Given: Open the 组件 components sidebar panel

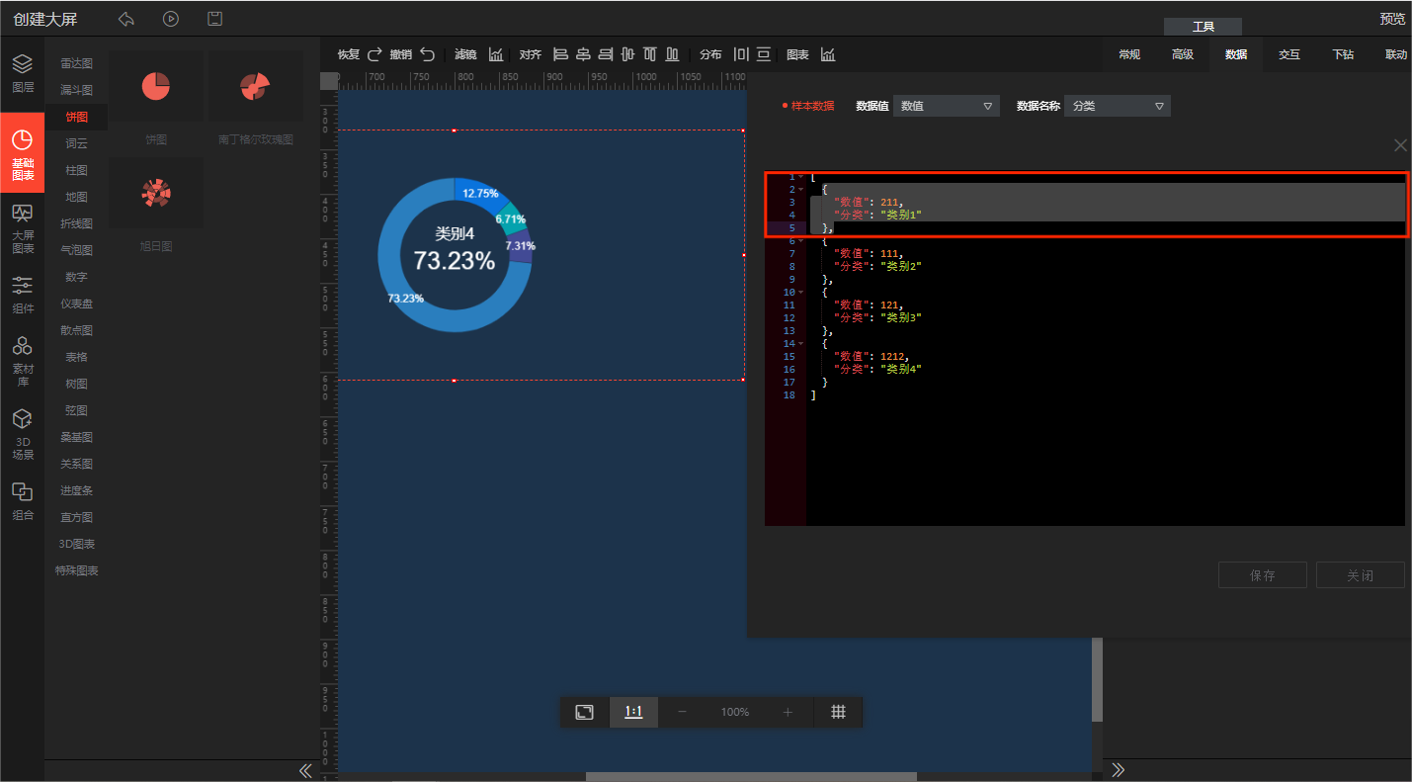Looking at the screenshot, I should pyautogui.click(x=23, y=295).
